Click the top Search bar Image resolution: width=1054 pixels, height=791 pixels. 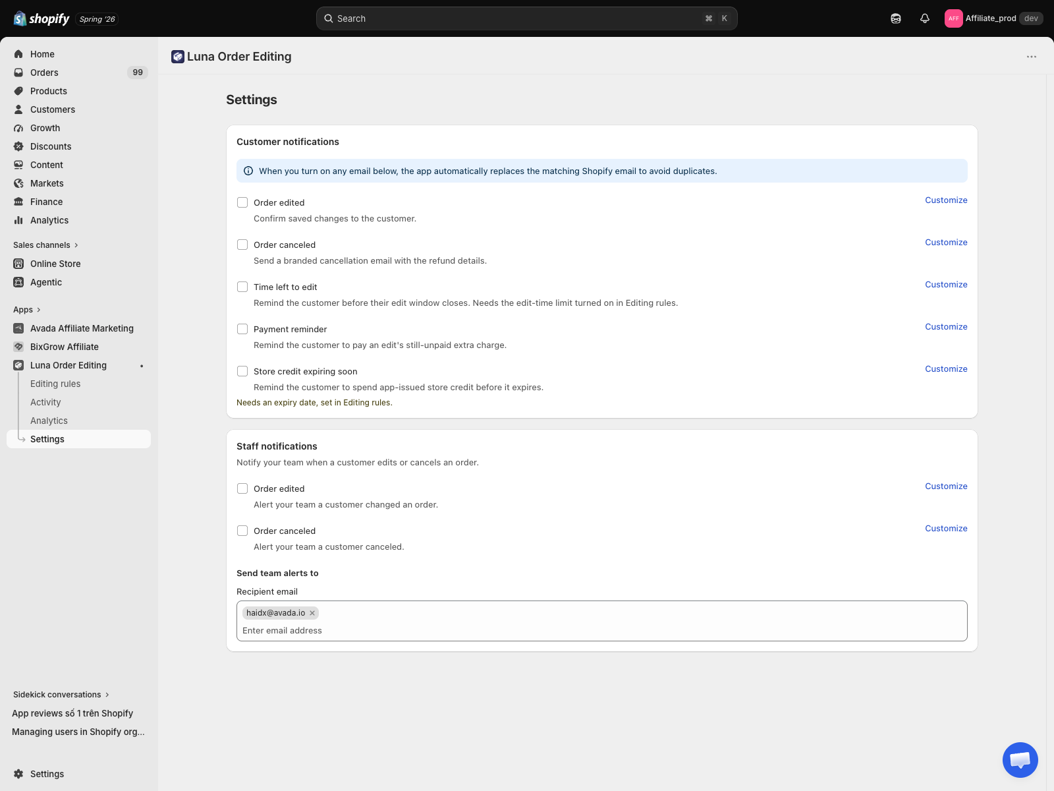(526, 18)
